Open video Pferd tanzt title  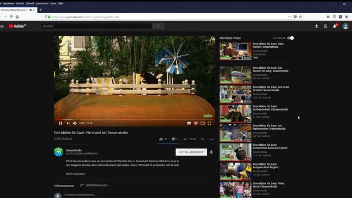[x=268, y=185]
